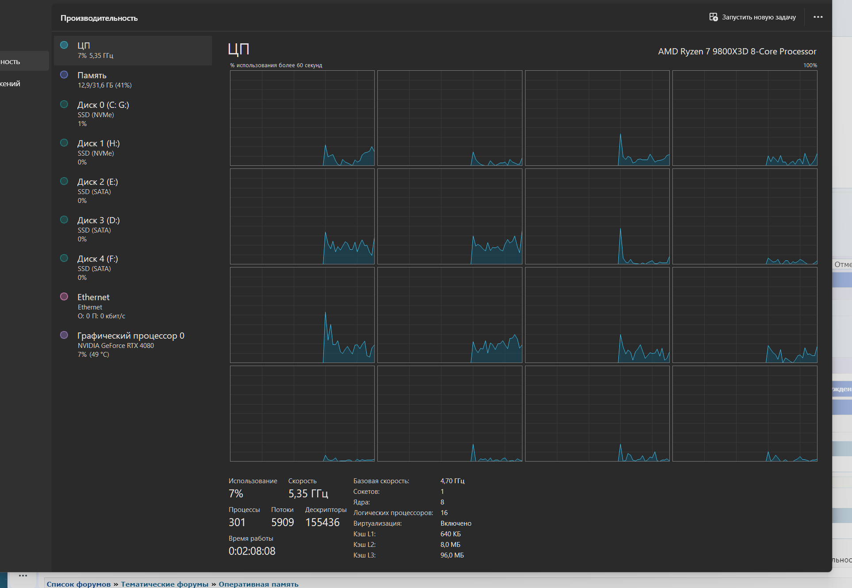Click the ellipsis icon at bottom left
The image size is (852, 588).
click(23, 576)
